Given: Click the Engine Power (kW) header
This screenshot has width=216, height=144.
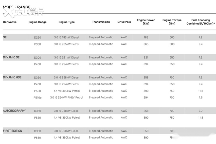Looking at the screenshot, I should tap(146, 22).
